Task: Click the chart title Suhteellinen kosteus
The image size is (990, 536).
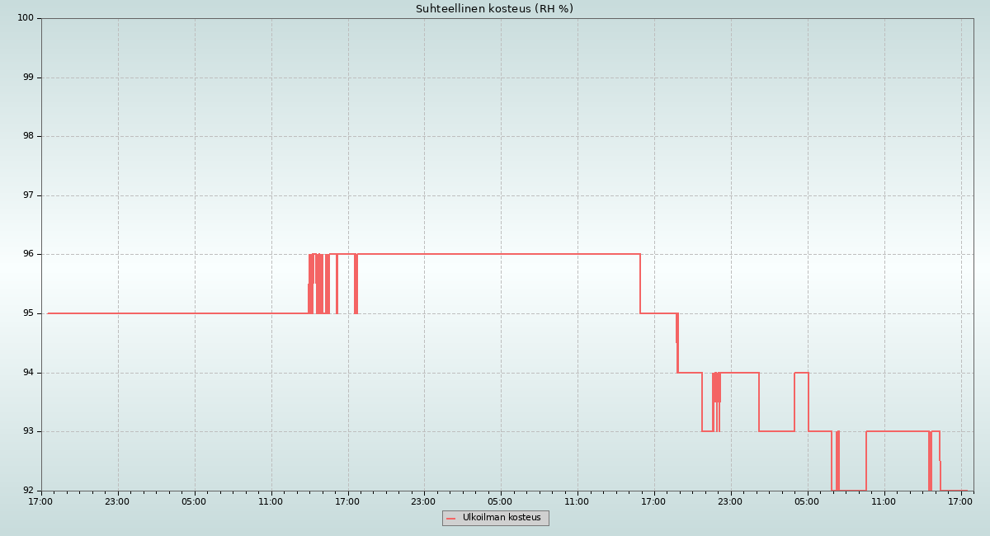Action: [x=494, y=9]
